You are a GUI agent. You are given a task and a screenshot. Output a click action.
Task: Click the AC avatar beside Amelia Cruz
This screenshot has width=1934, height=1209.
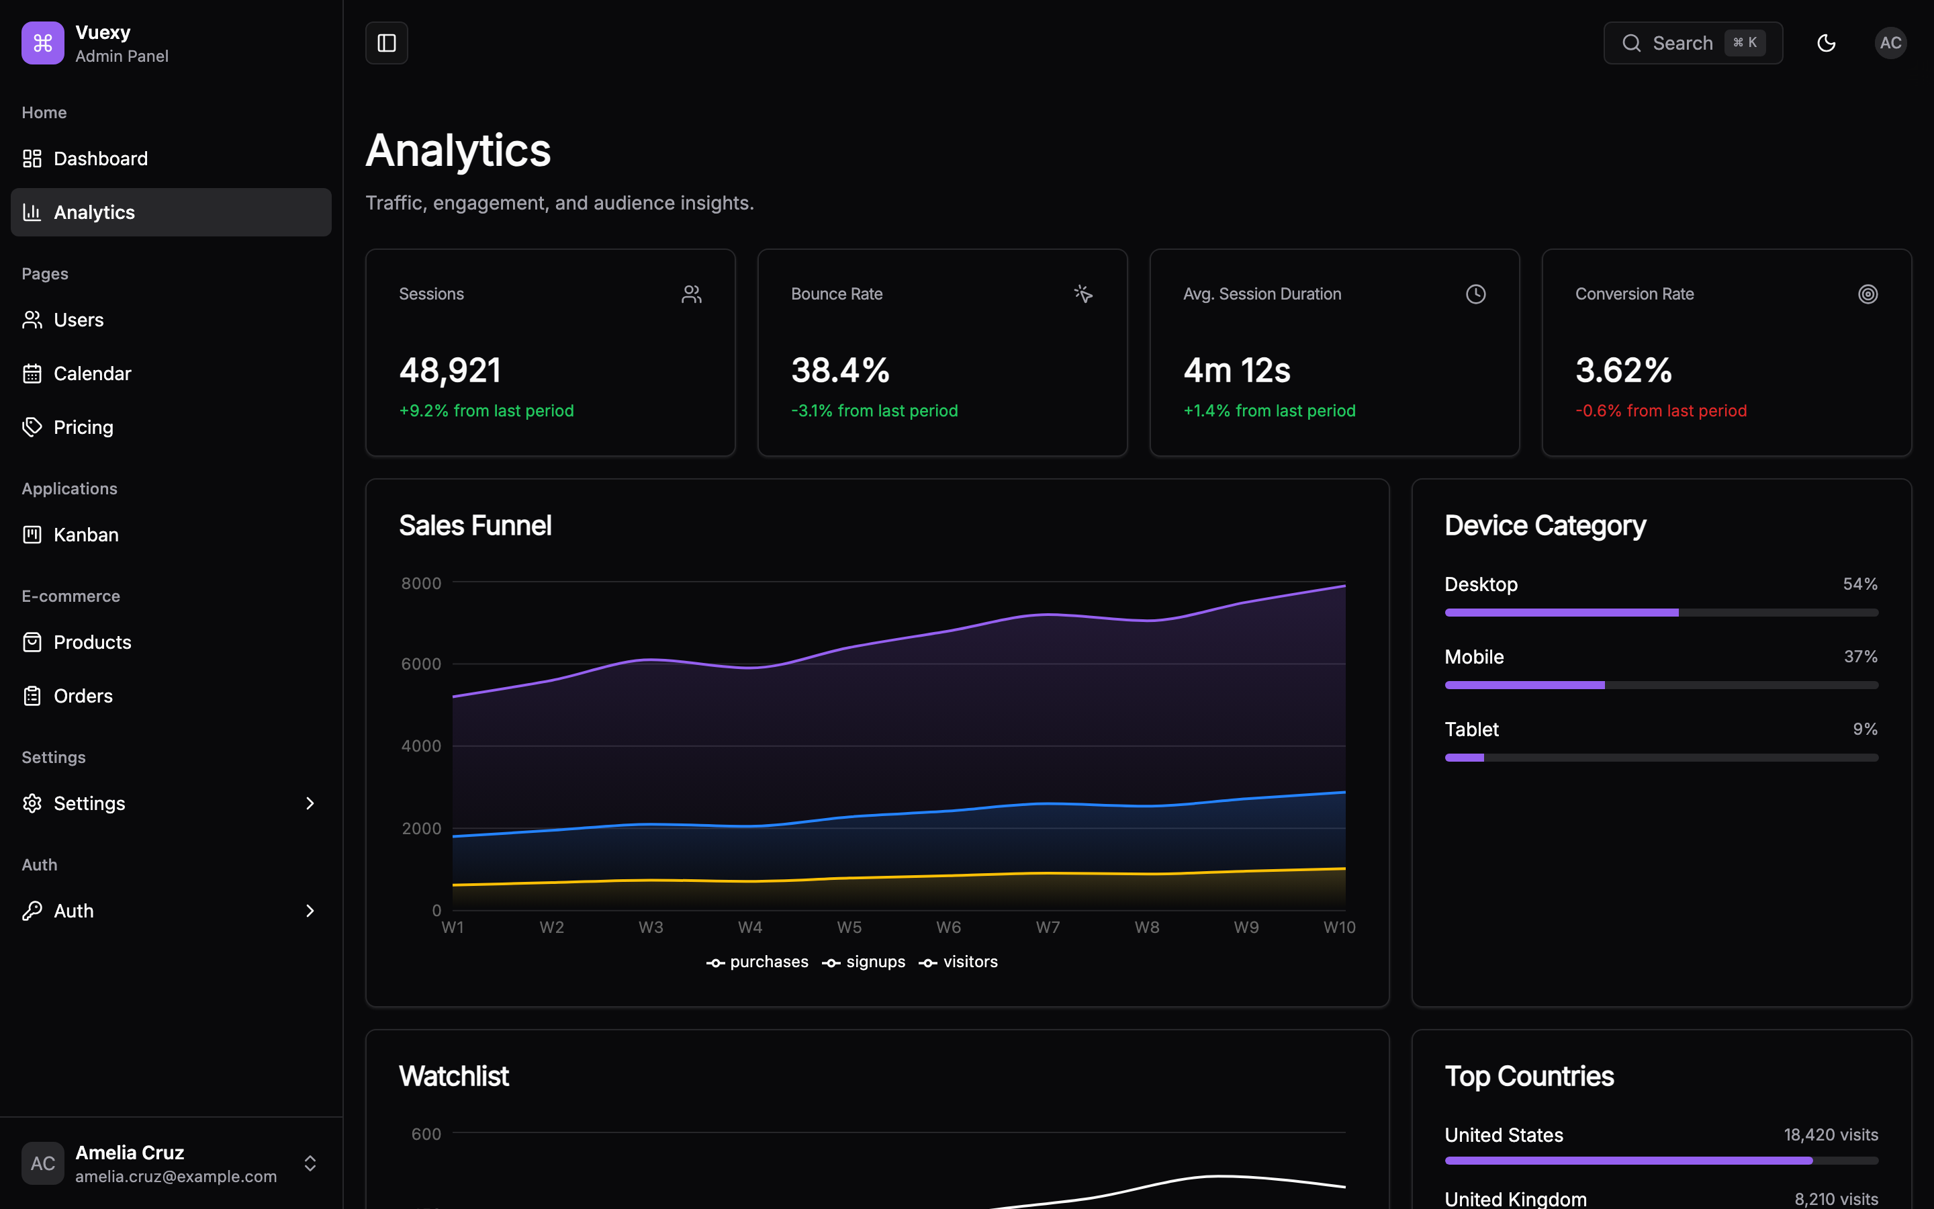click(42, 1163)
